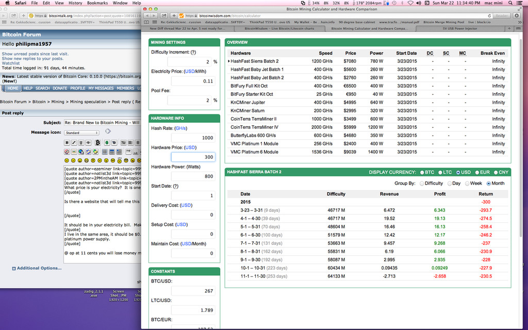Insert hyperlink globe icon in editor
This screenshot has width=528, height=330.
tap(81, 152)
